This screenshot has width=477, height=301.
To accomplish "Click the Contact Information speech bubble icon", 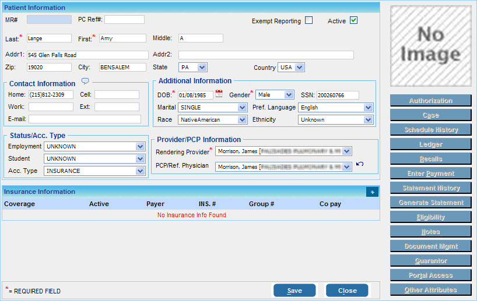I will (85, 82).
